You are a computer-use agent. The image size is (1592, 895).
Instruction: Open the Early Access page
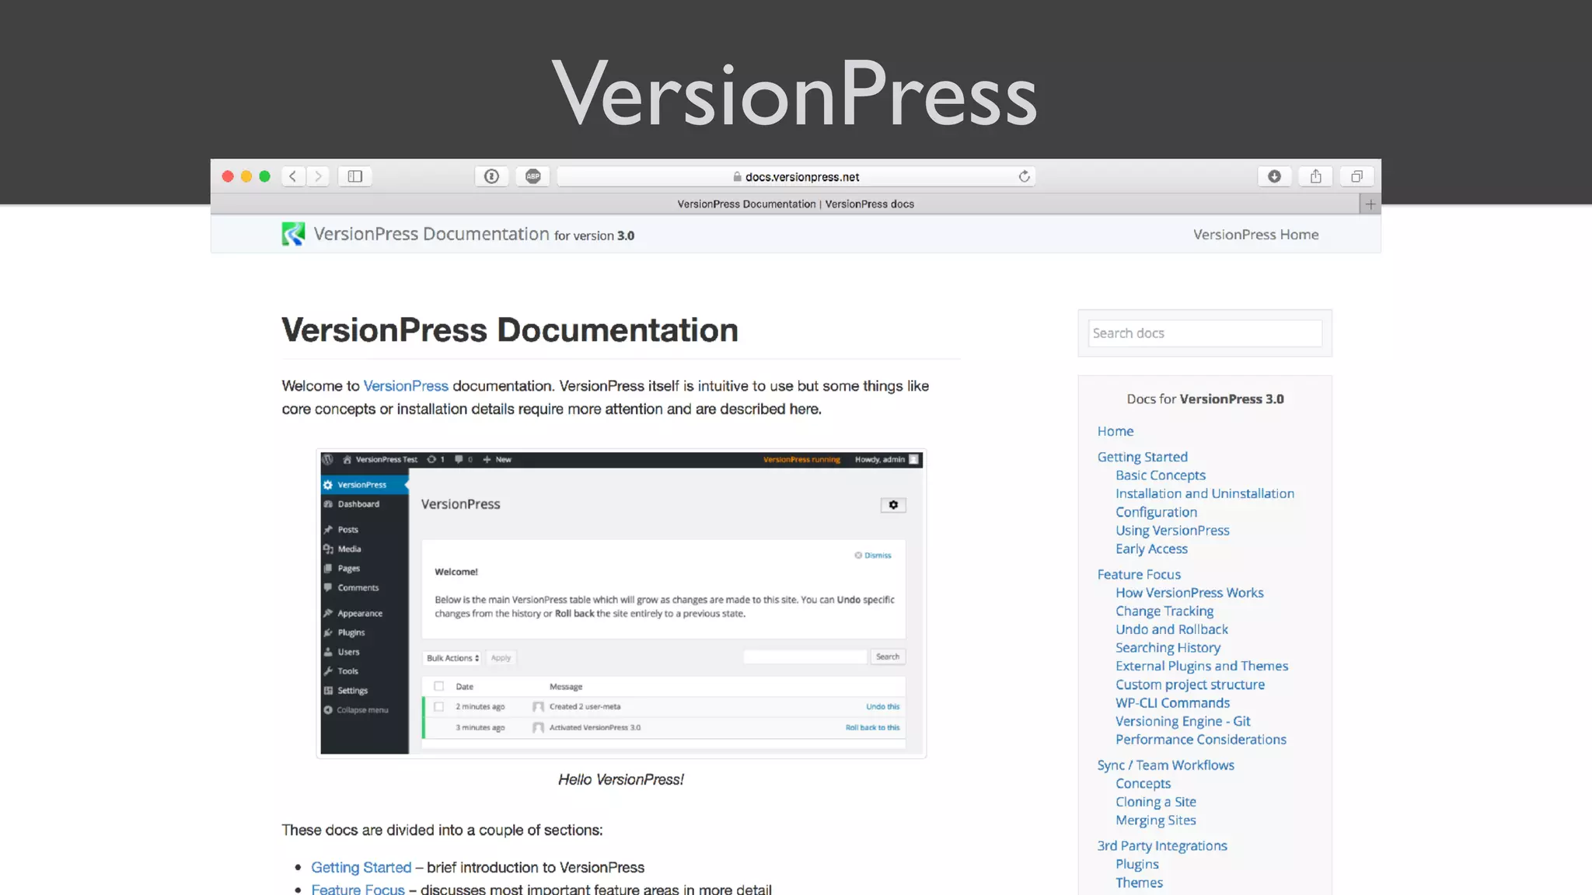[1151, 549]
